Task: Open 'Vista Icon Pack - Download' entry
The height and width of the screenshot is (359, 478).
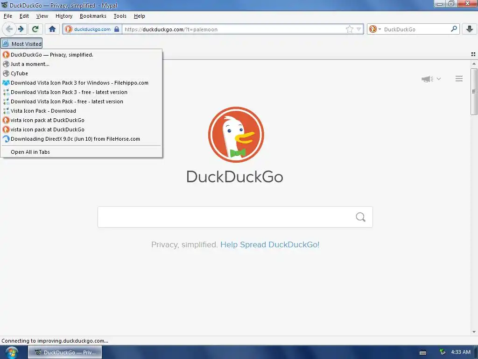Action: pyautogui.click(x=81, y=111)
